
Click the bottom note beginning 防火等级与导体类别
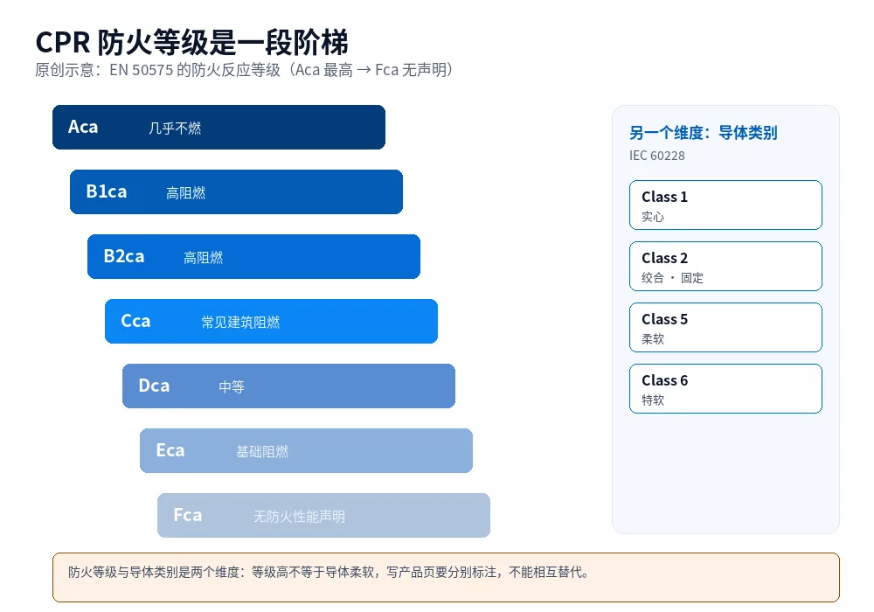click(446, 577)
